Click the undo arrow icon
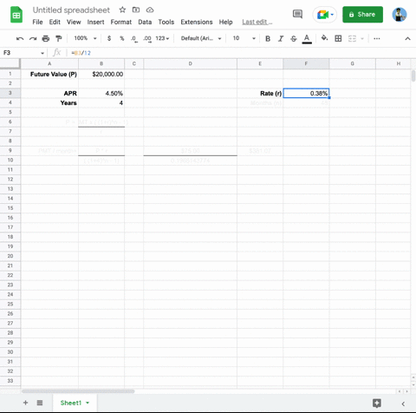Viewport: 416px width, 413px height. point(20,38)
